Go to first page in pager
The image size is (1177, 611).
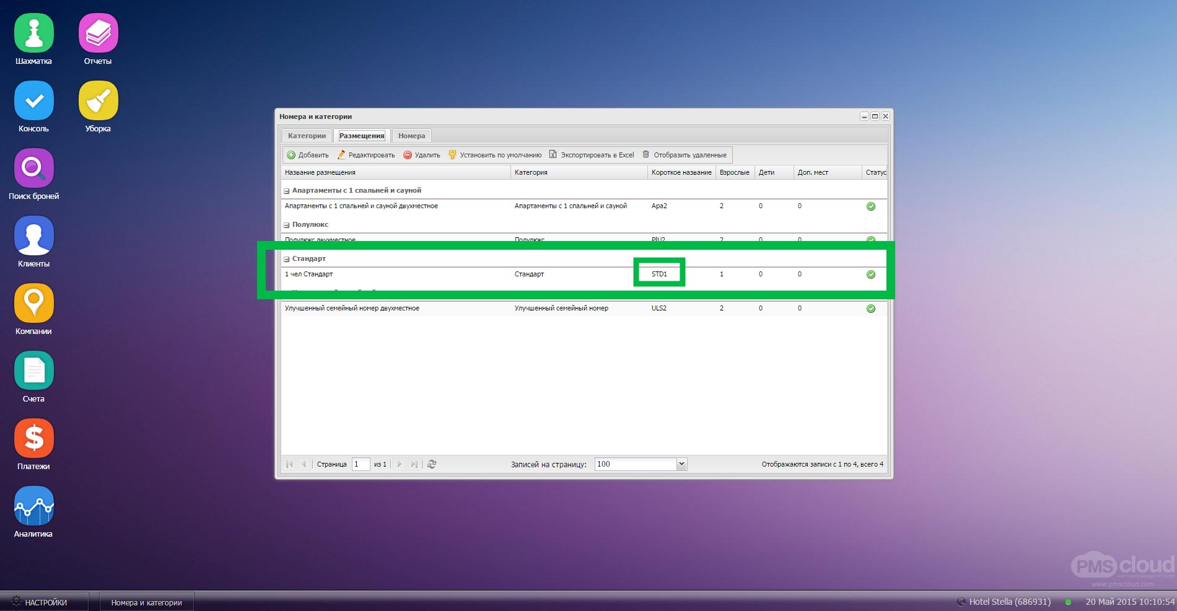289,464
